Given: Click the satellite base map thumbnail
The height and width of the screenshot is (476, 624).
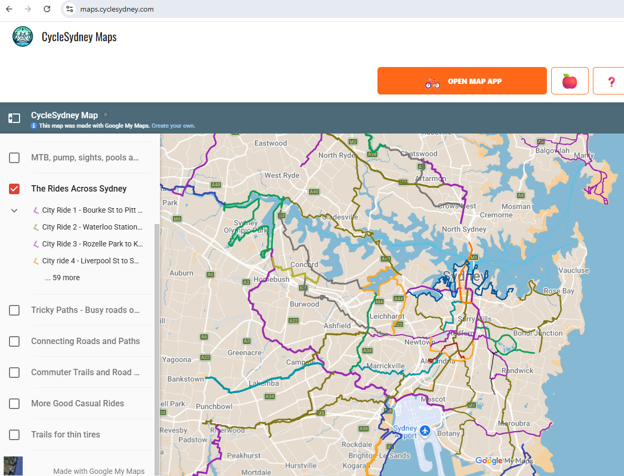Looking at the screenshot, I should (13, 466).
